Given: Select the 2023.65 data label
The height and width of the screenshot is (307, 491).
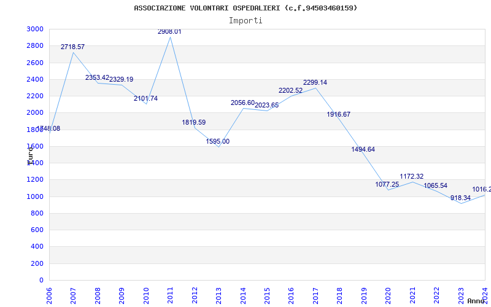Looking at the screenshot, I should [x=266, y=105].
